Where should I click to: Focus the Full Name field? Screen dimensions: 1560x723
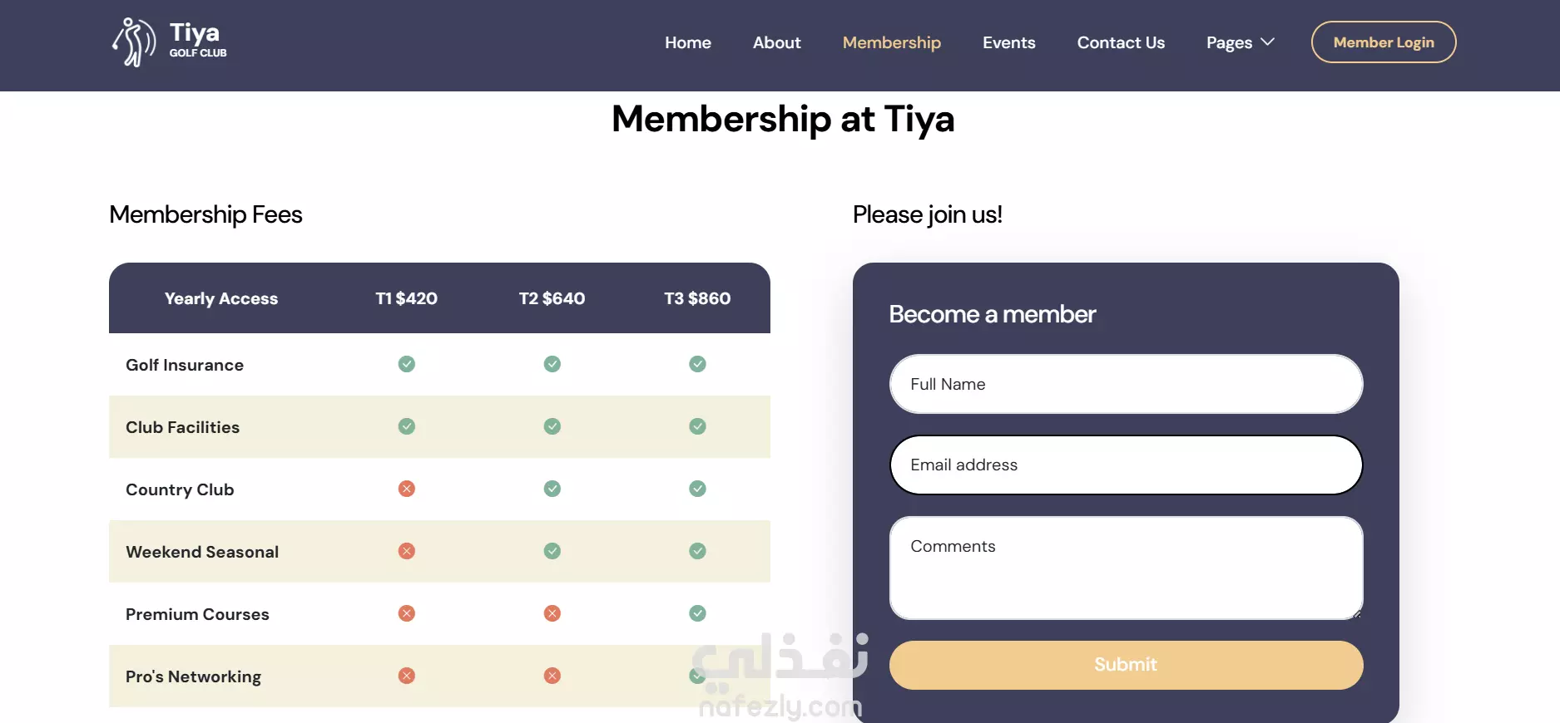[1125, 384]
